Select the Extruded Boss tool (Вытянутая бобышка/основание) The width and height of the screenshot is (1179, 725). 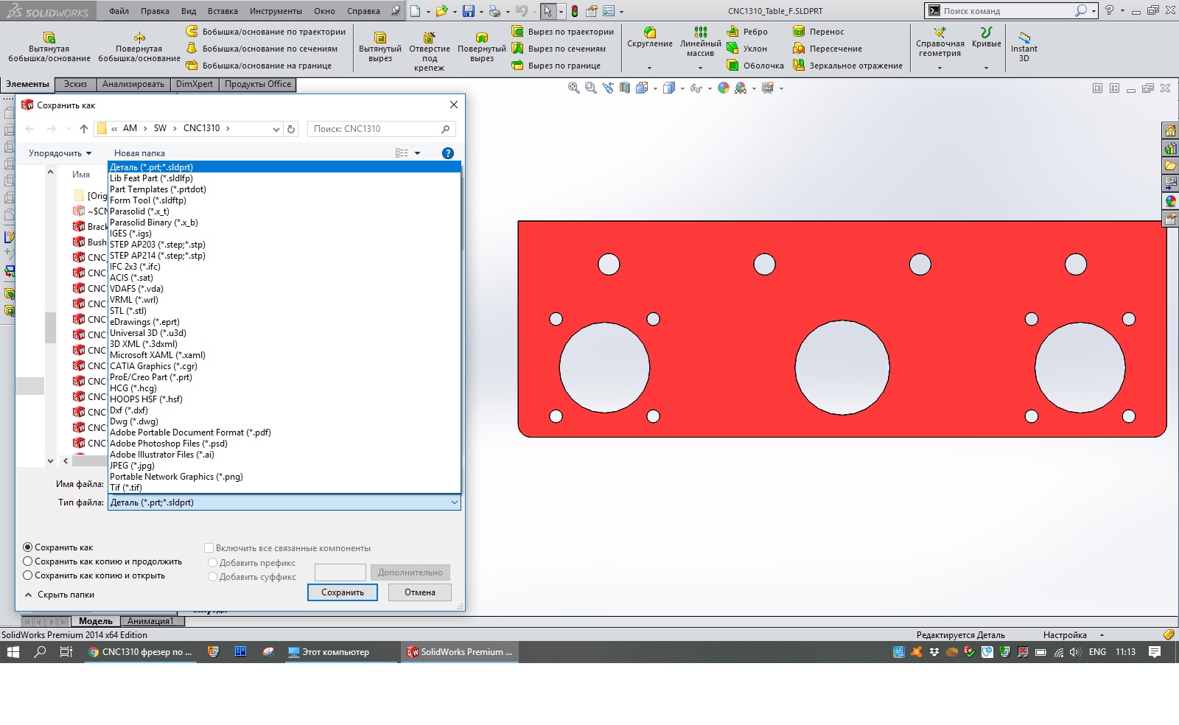pos(49,47)
